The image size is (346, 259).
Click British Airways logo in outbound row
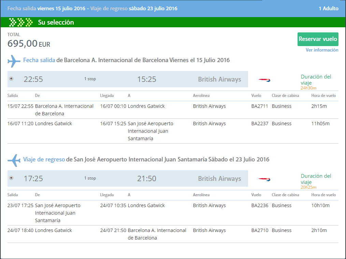(x=264, y=80)
